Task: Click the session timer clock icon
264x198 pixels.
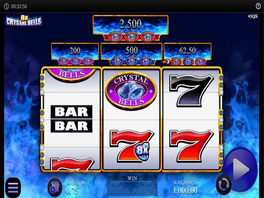Action: [x=6, y=6]
